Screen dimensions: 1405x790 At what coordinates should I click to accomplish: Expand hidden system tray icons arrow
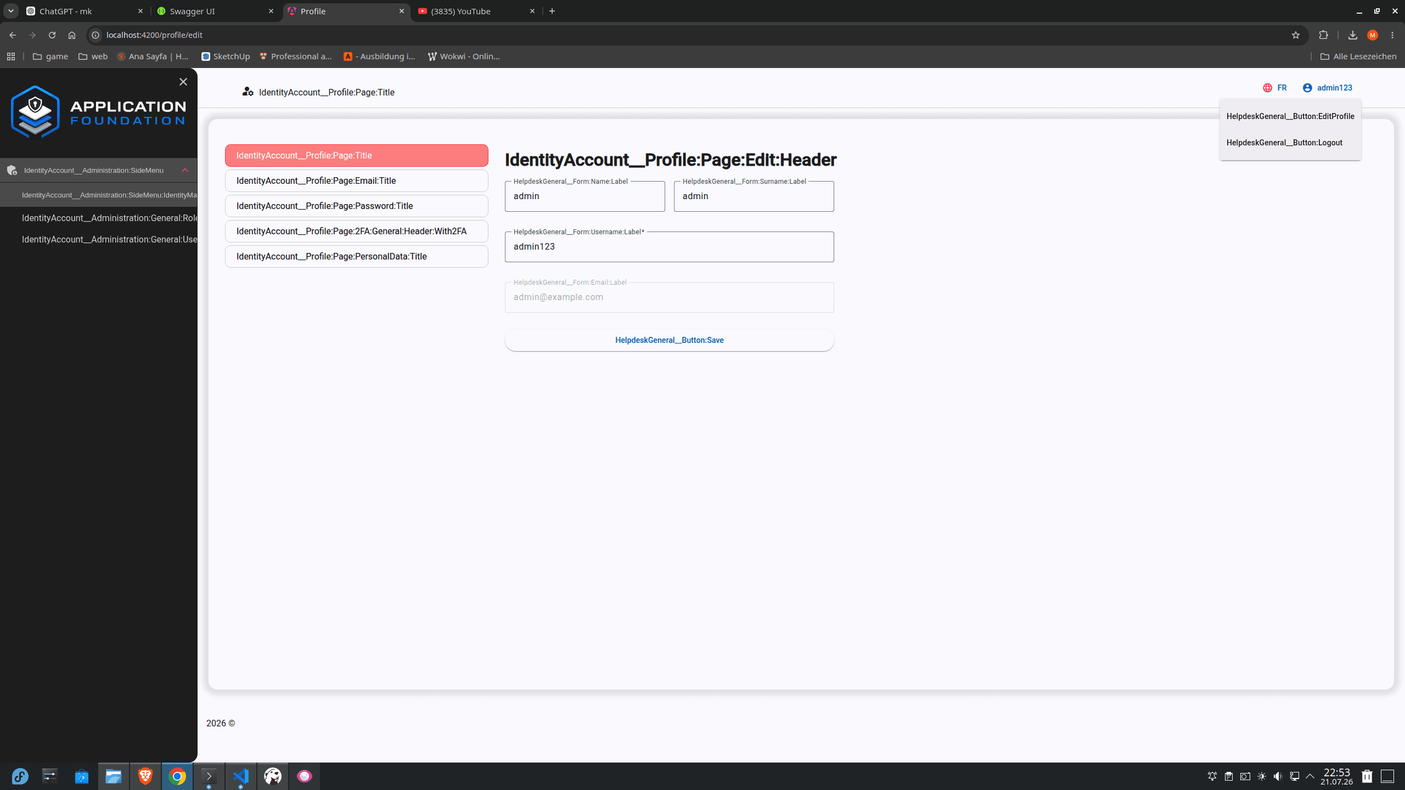(x=1310, y=776)
